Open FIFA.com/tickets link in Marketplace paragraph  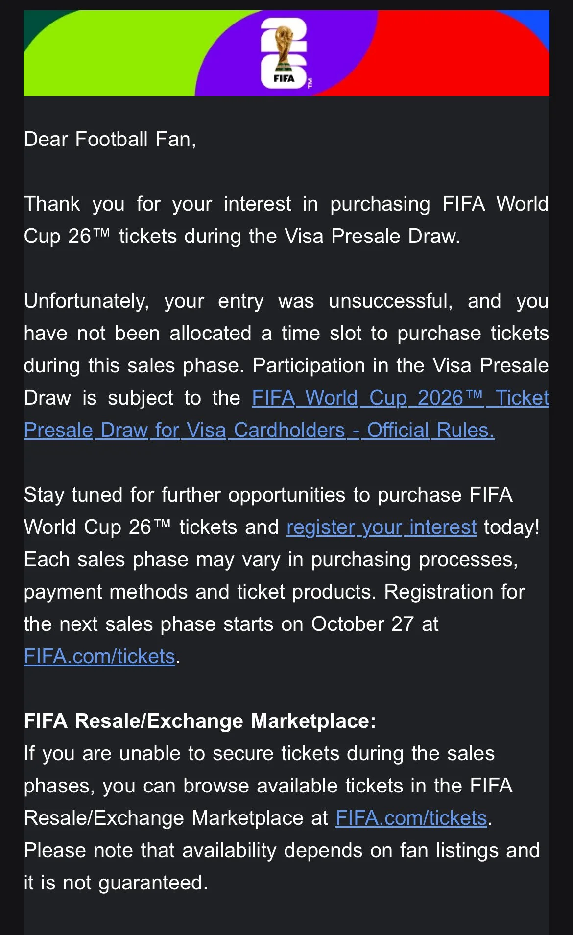click(411, 818)
